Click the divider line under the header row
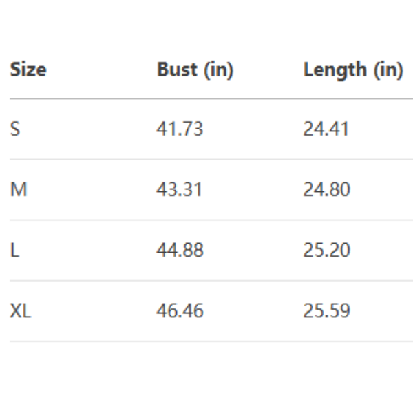Viewport: 413px width, 413px height. 206,98
